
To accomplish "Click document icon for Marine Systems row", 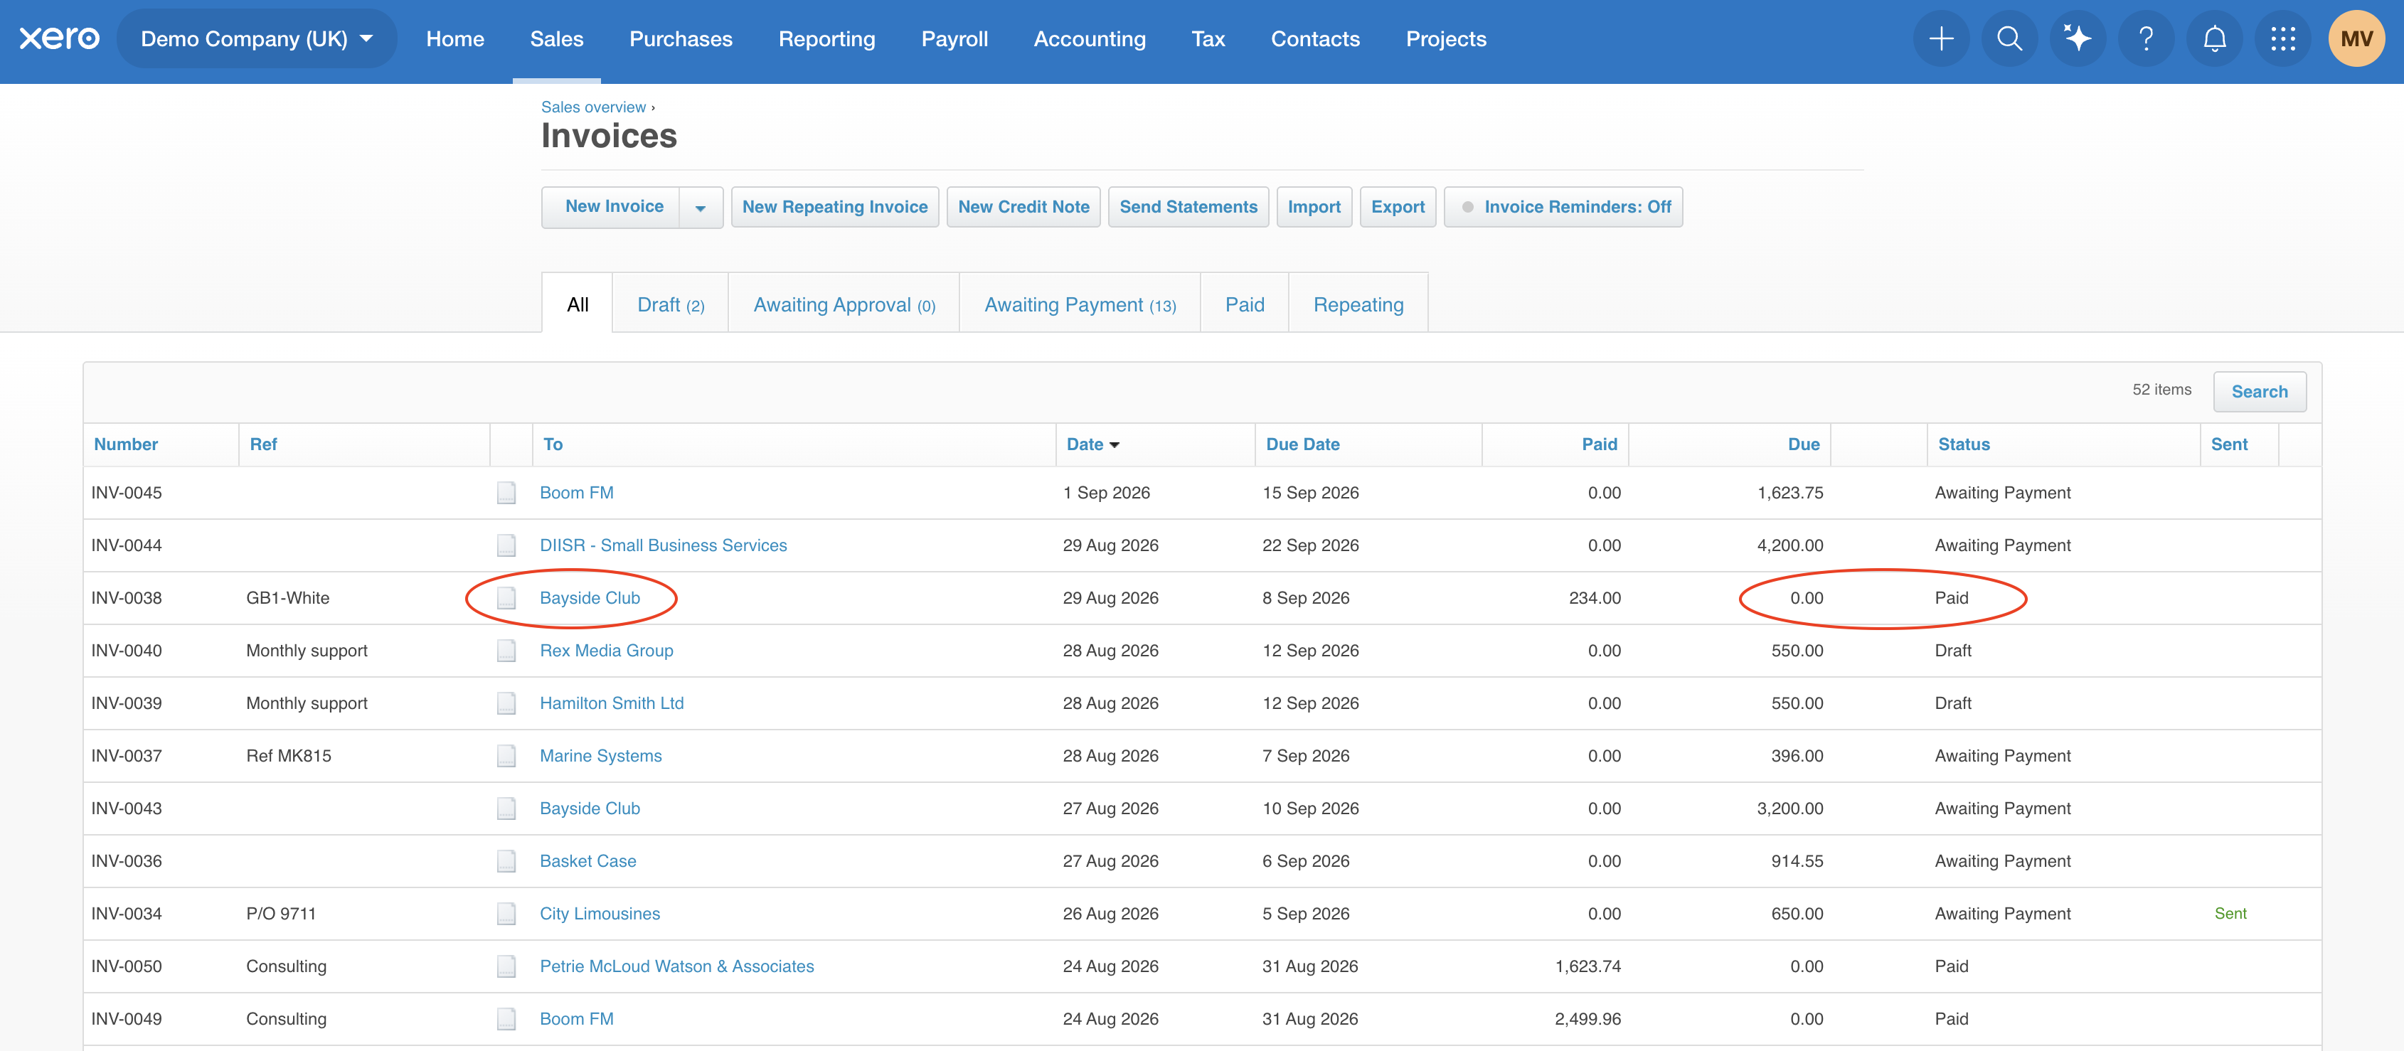I will pyautogui.click(x=506, y=756).
